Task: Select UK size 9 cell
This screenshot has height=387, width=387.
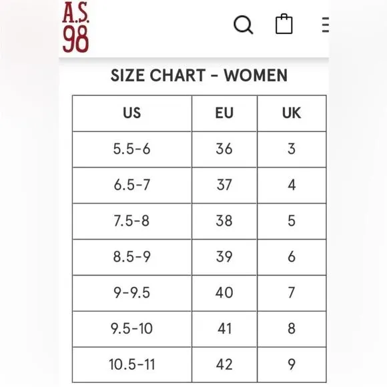Action: [x=292, y=365]
